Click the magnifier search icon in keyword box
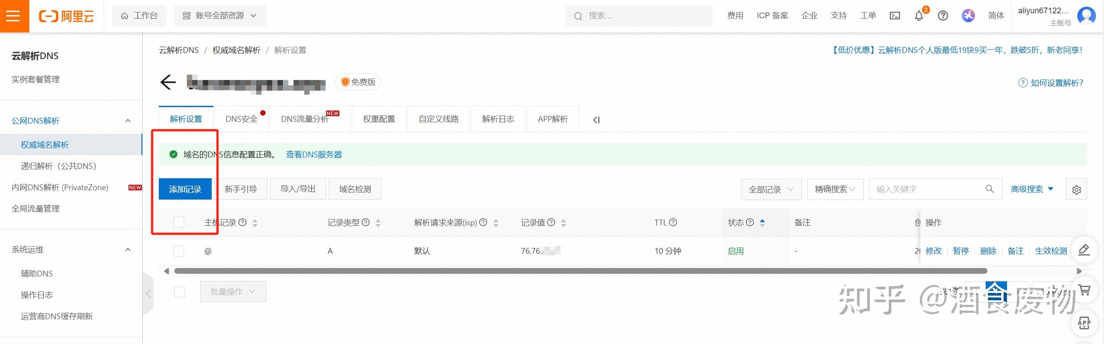The height and width of the screenshot is (344, 1104). coord(990,189)
